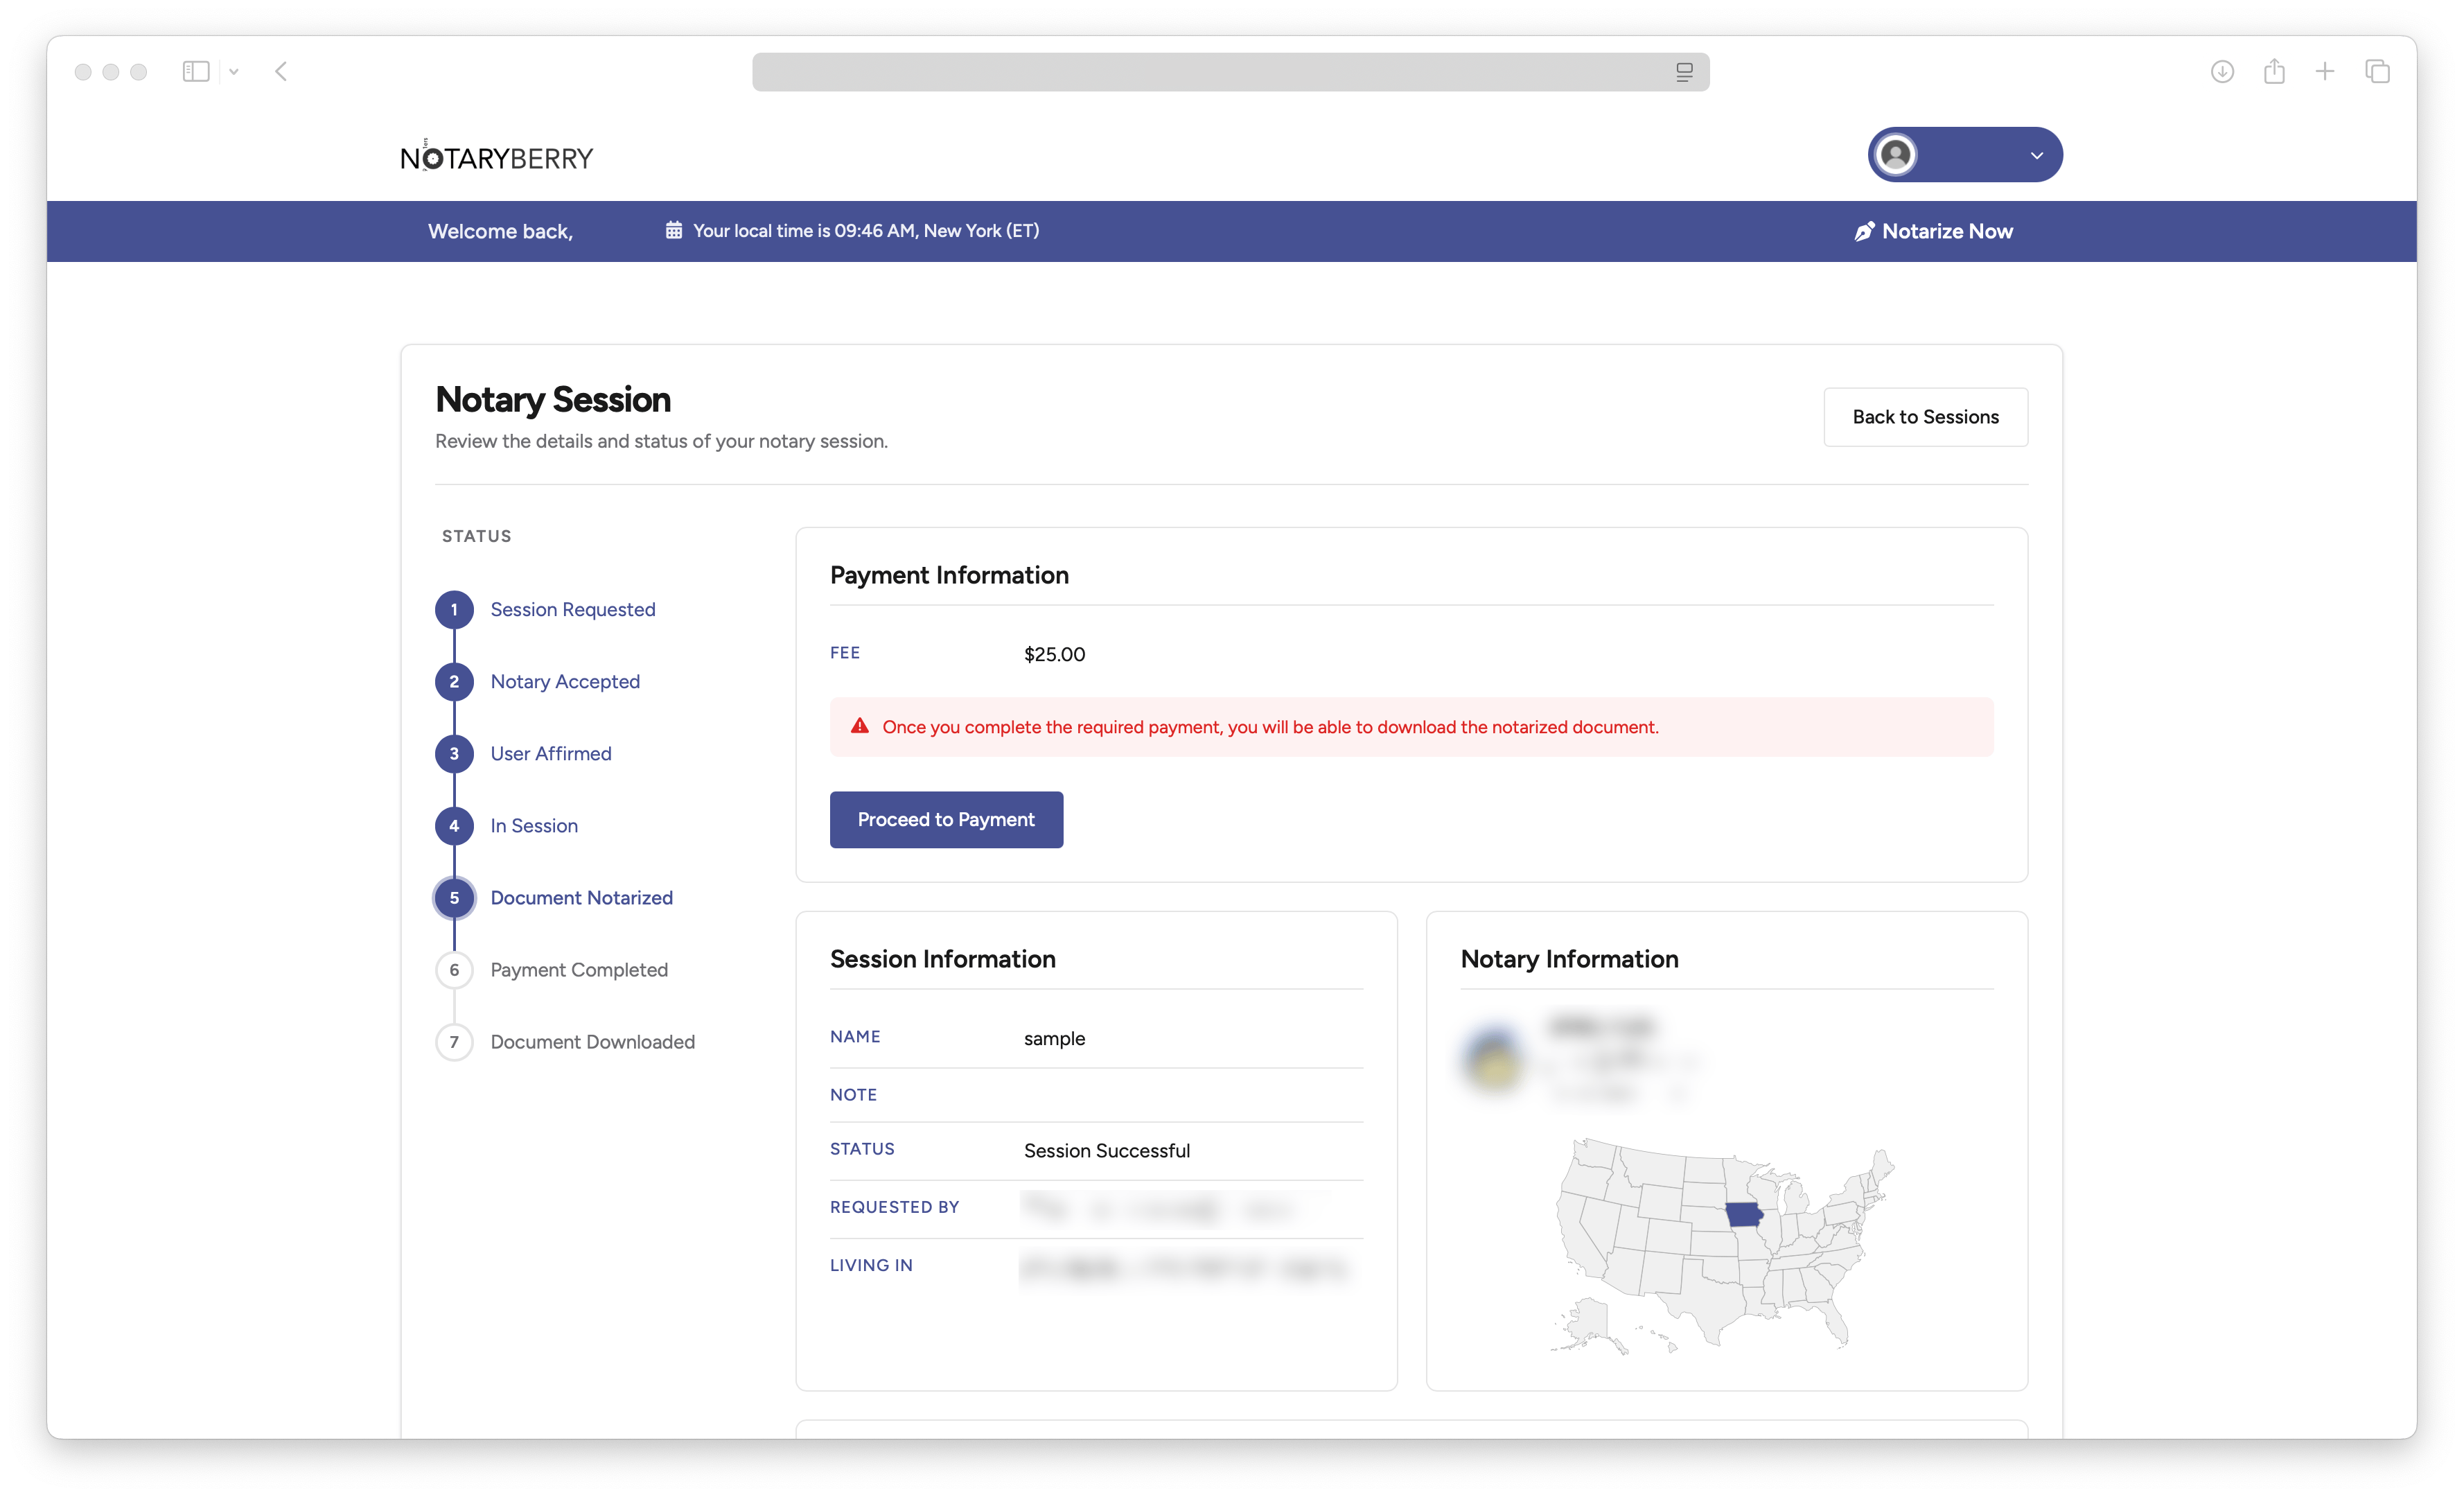Select step 1 Session Requested

tap(572, 609)
